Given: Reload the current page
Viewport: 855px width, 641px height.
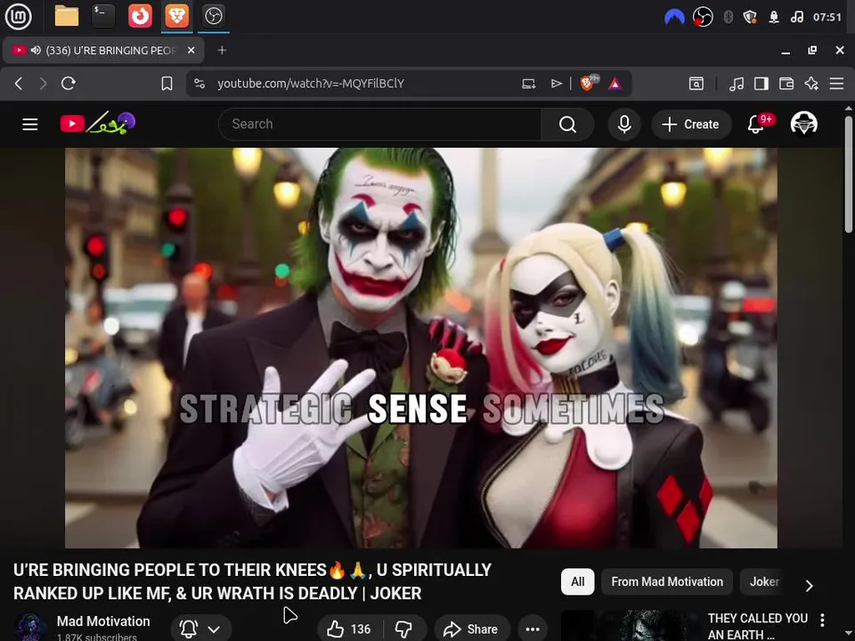Looking at the screenshot, I should tap(69, 84).
